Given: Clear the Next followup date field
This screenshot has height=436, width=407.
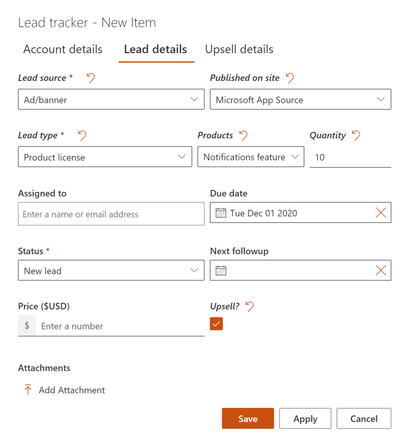Looking at the screenshot, I should point(381,270).
